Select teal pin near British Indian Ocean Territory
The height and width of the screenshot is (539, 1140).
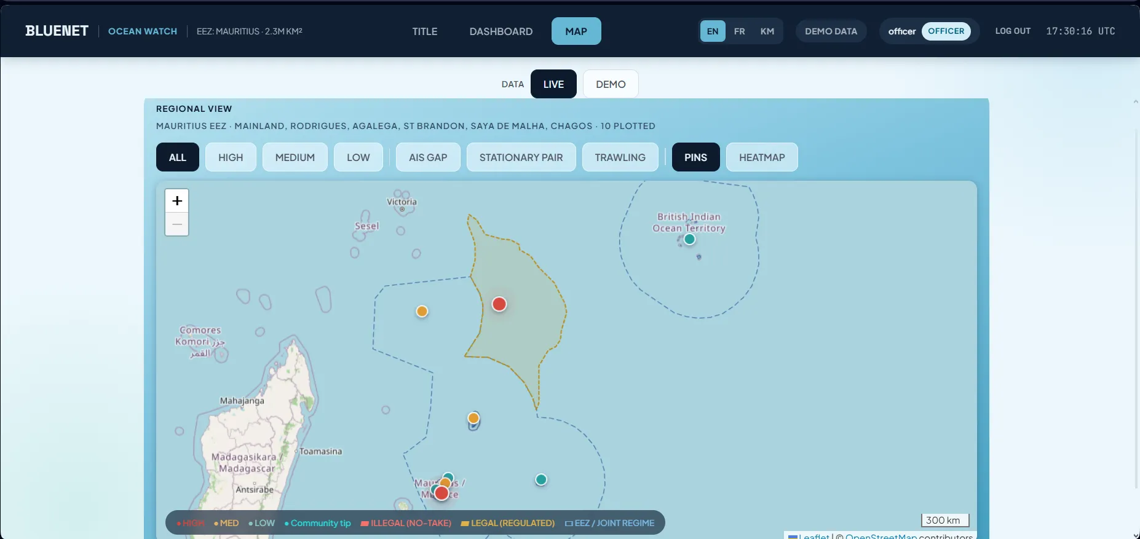690,239
